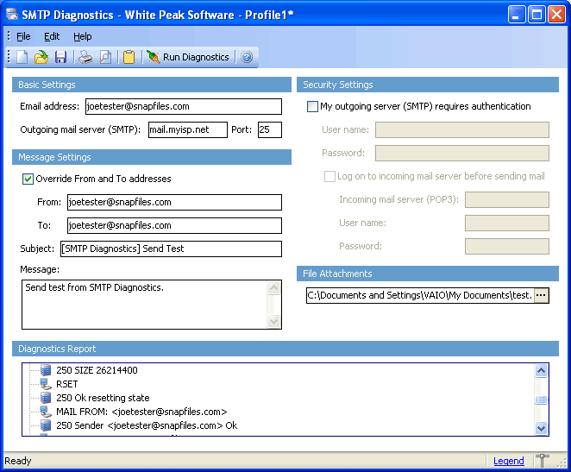The image size is (571, 472).
Task: Save profile using the floppy disk icon
Action: pos(60,57)
